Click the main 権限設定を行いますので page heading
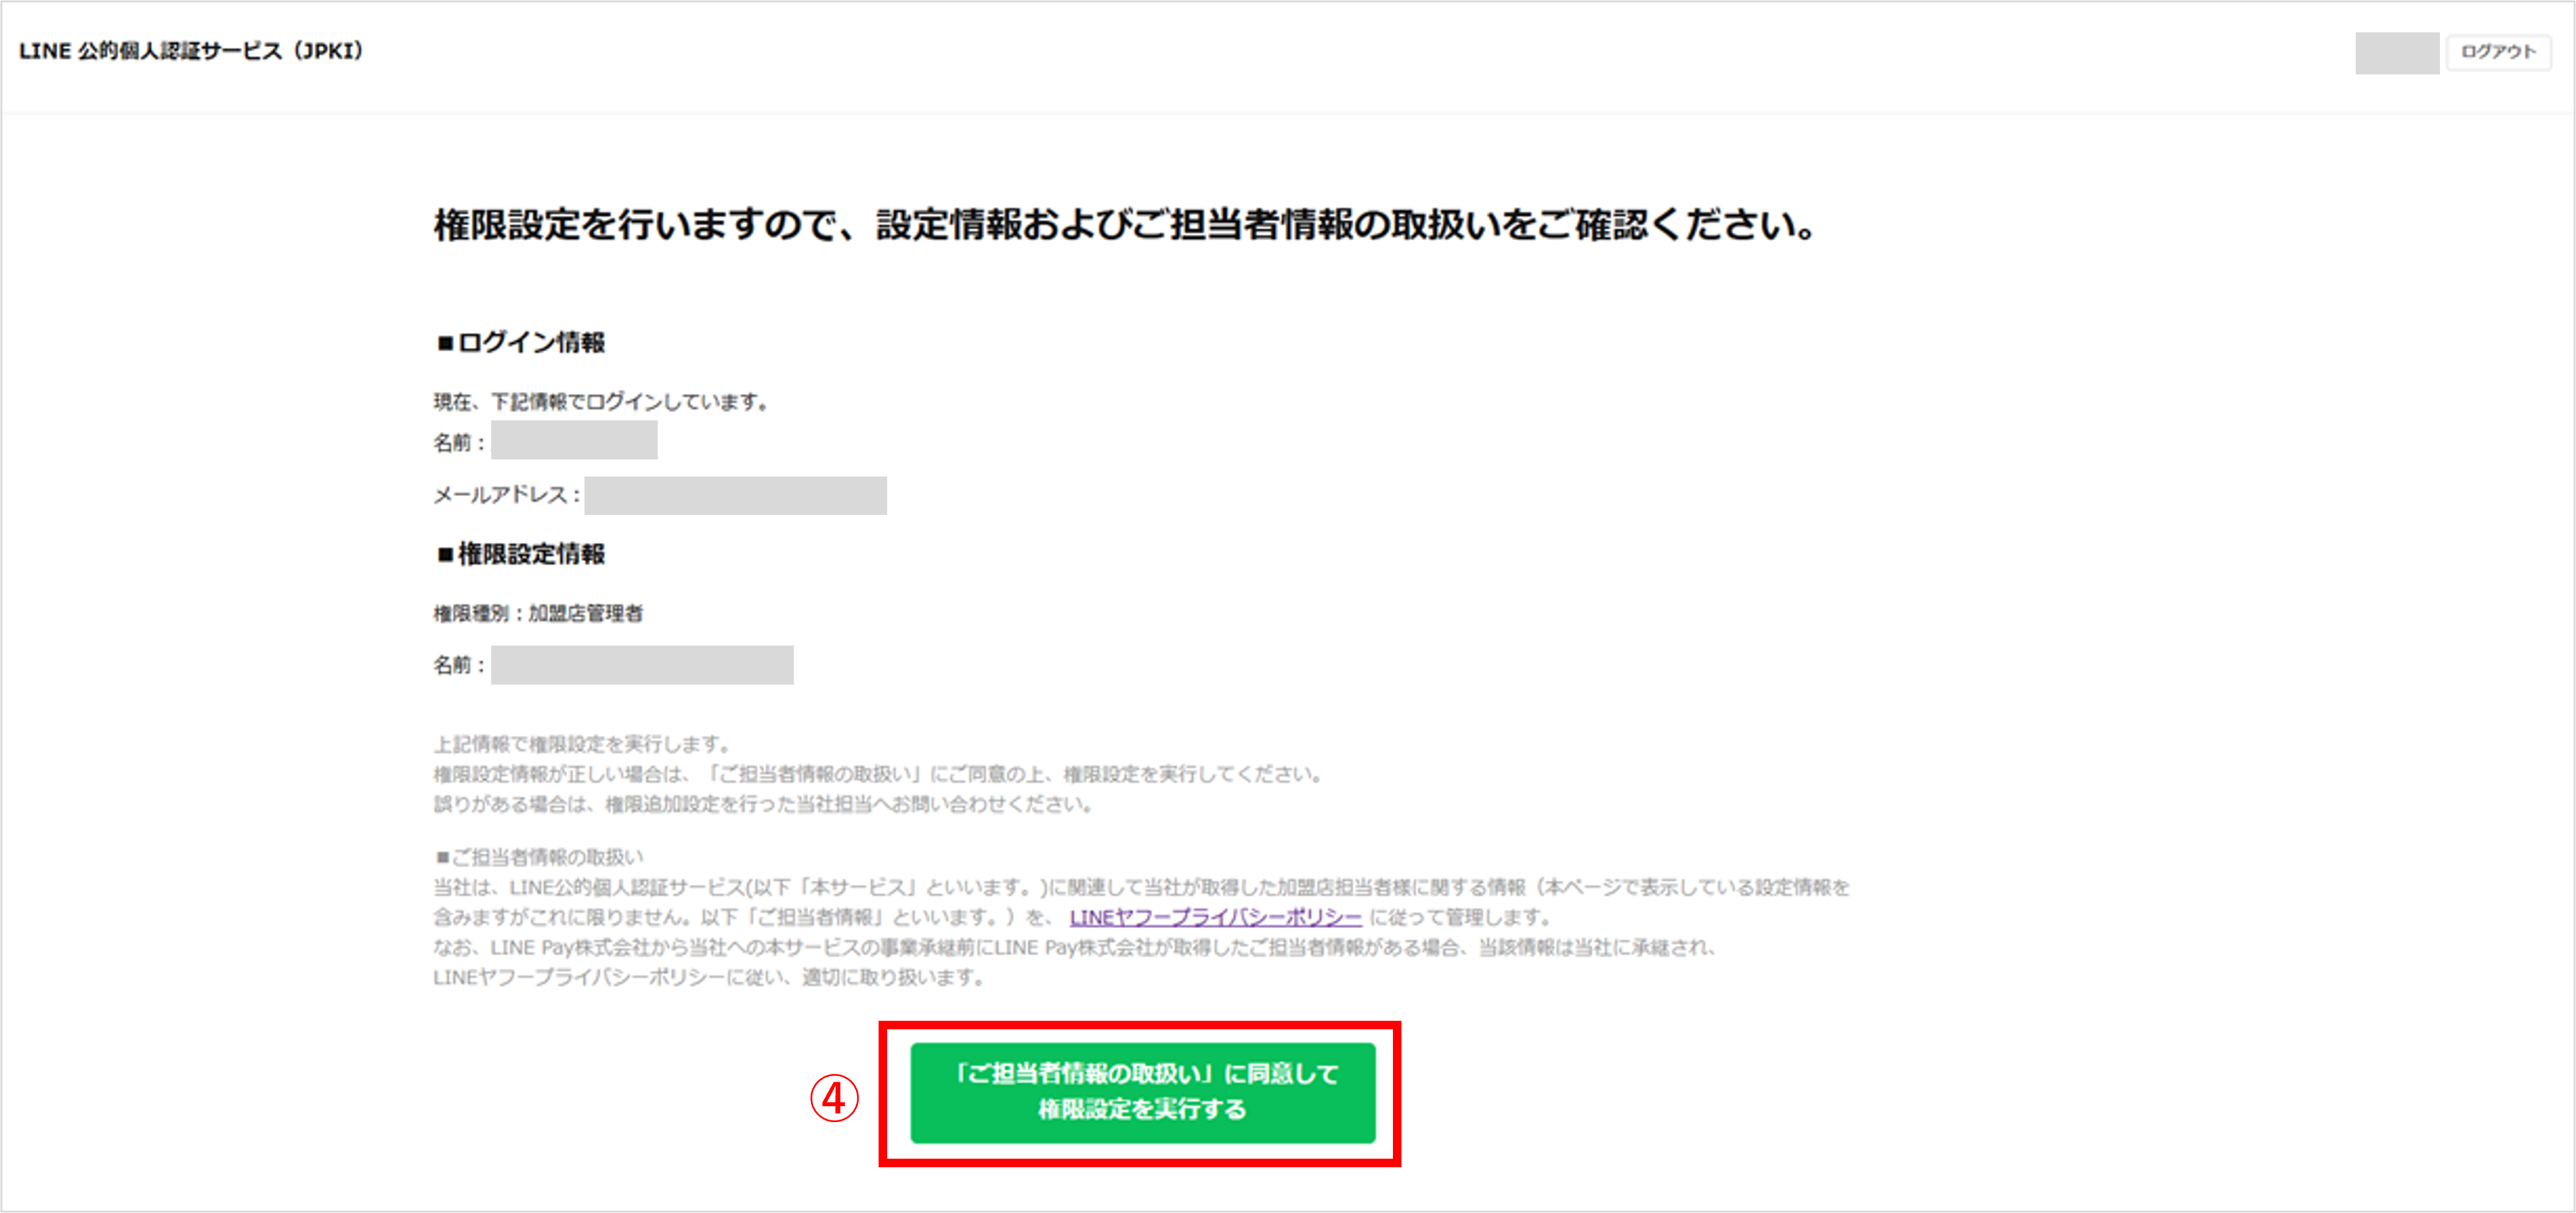The height and width of the screenshot is (1213, 2576). pyautogui.click(x=1124, y=225)
